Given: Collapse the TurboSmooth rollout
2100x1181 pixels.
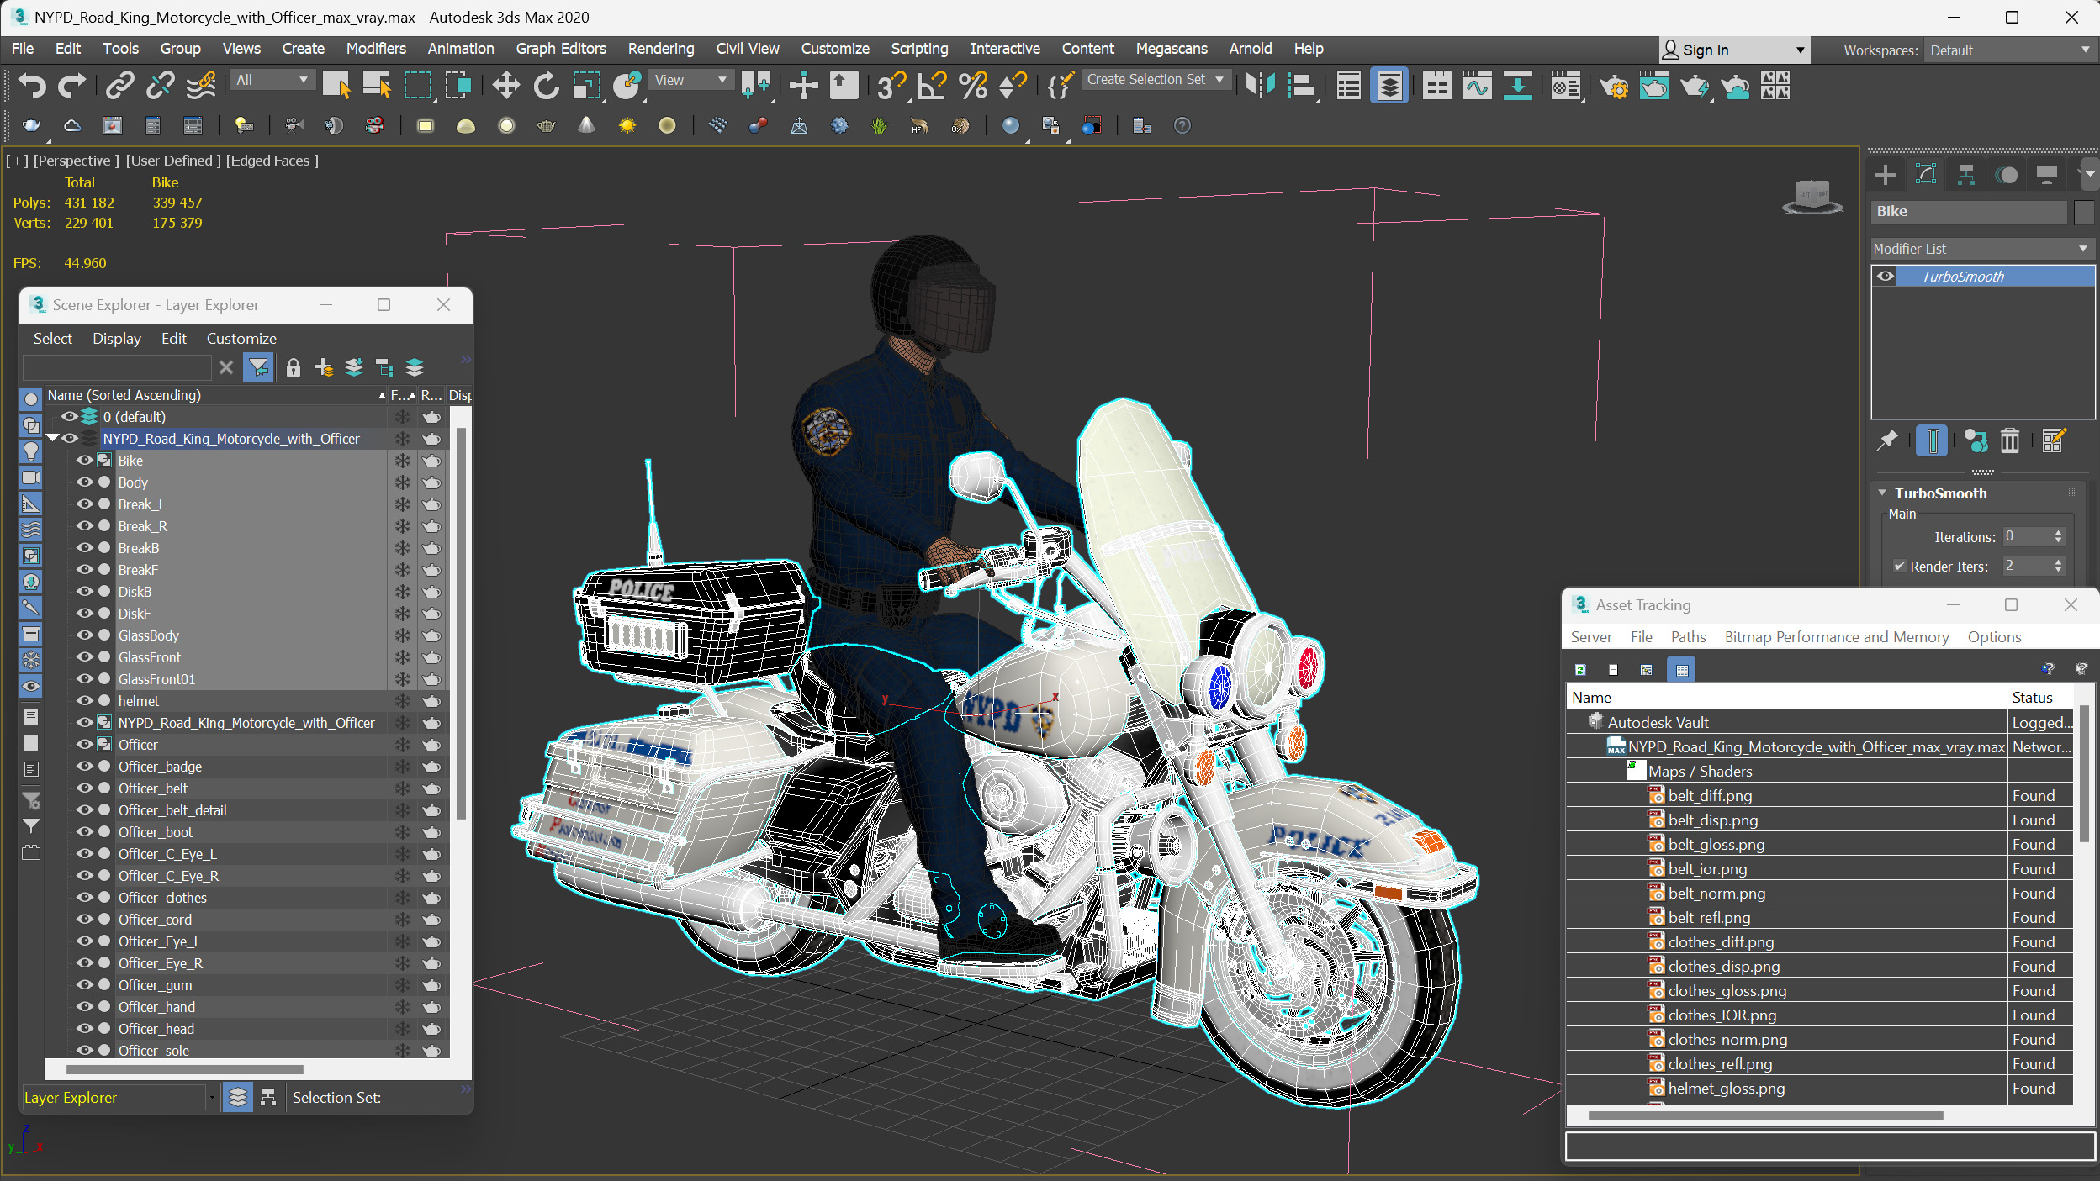Looking at the screenshot, I should point(1882,493).
